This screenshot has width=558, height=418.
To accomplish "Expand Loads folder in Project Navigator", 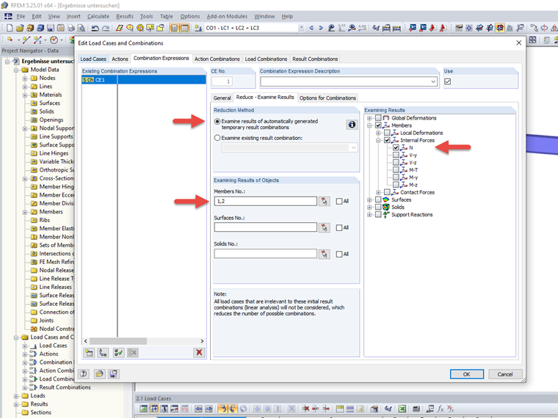I will [x=16, y=395].
